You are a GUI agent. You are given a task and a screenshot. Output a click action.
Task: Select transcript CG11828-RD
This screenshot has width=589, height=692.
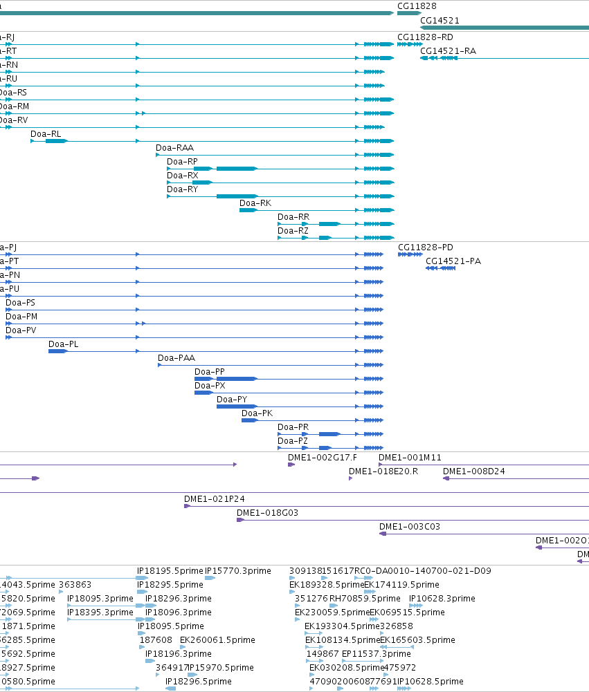(425, 37)
